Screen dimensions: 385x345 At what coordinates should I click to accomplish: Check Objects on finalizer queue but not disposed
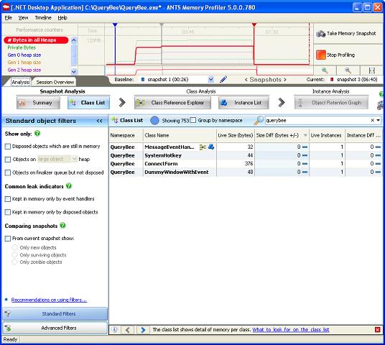click(x=8, y=172)
